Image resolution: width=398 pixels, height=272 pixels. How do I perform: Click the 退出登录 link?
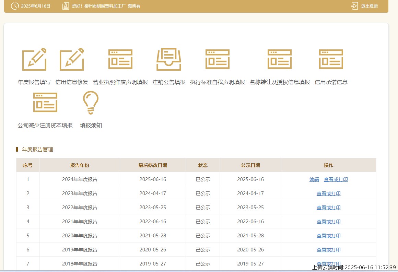[x=370, y=6]
